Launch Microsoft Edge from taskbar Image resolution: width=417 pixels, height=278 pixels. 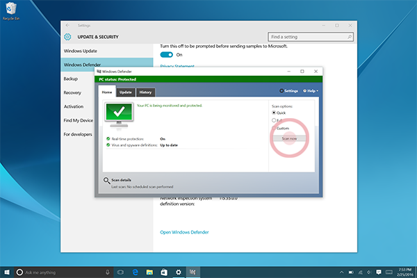tap(136, 272)
